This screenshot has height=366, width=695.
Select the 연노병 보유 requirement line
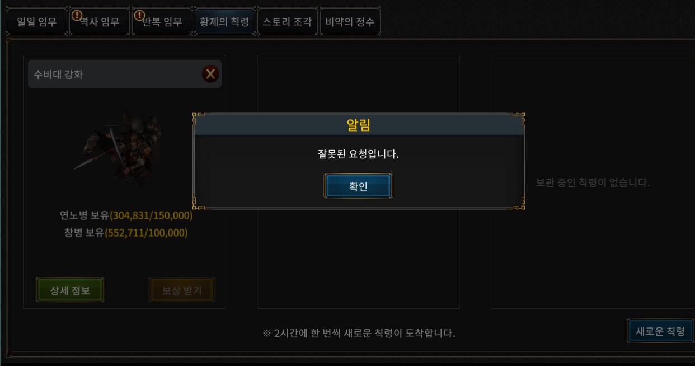(x=126, y=215)
